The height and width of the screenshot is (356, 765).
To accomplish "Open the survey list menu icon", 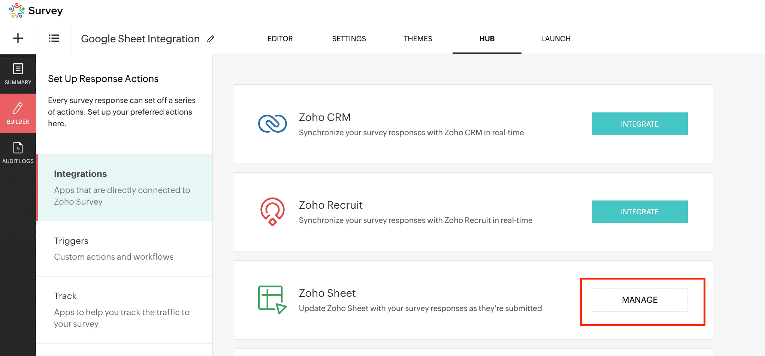I will click(x=54, y=38).
